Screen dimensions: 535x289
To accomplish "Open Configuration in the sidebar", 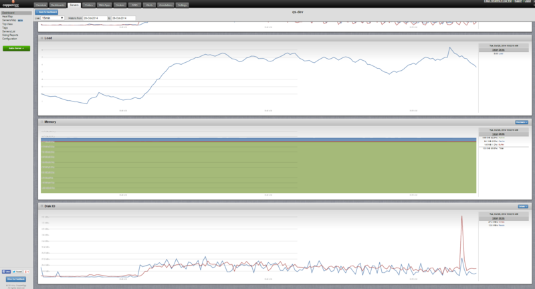I will click(9, 39).
